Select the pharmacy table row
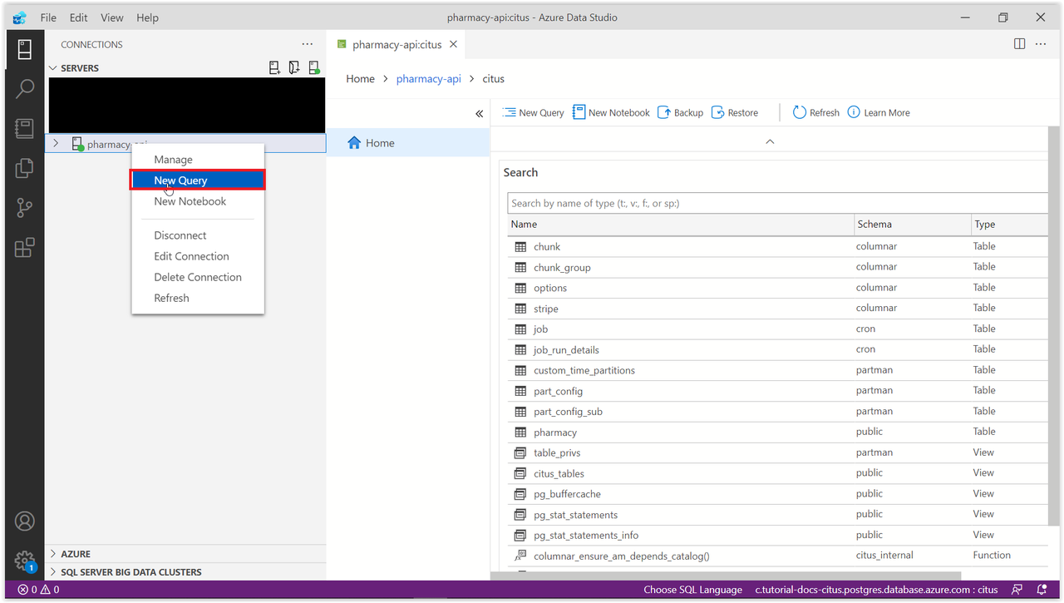1064x603 pixels. (x=777, y=432)
